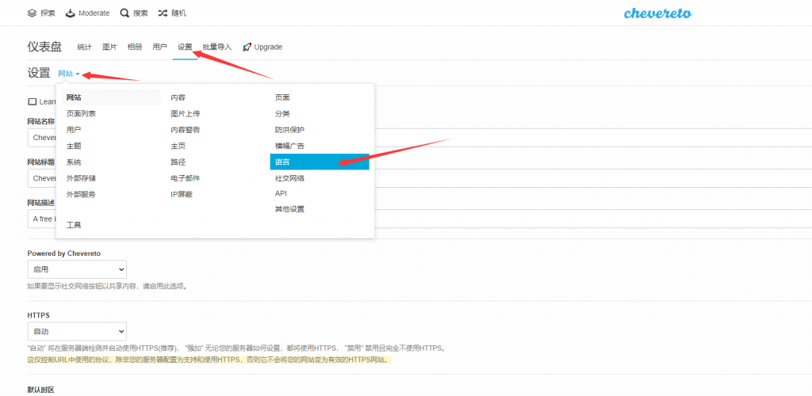Open 社交网络 settings entry
This screenshot has height=396, width=812.
pos(289,178)
